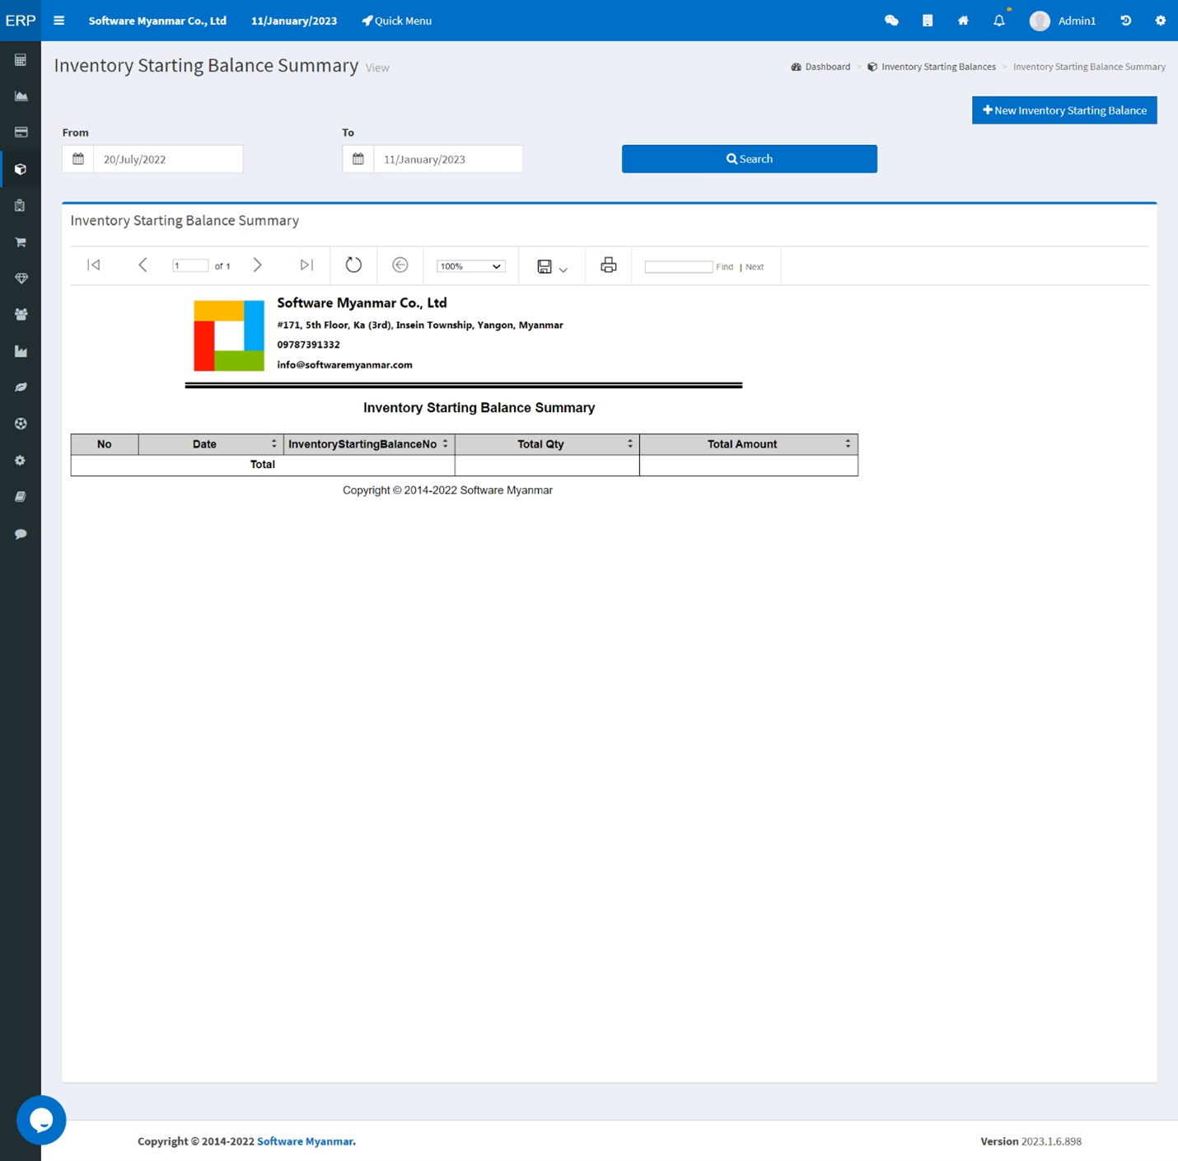Click the To date field 11/January/2023
The width and height of the screenshot is (1178, 1161).
click(448, 159)
